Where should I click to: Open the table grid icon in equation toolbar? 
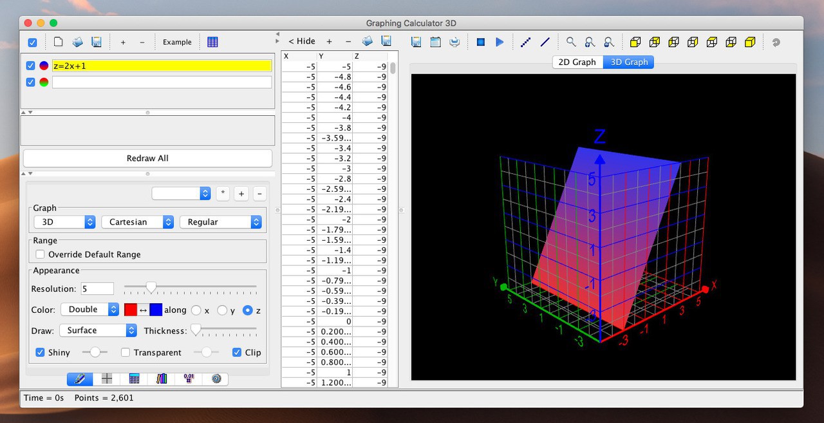(212, 42)
